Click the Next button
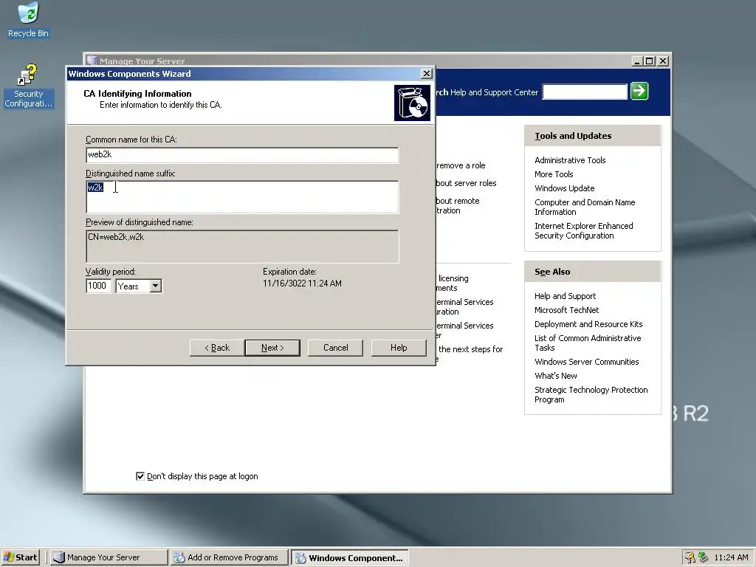 click(x=272, y=348)
